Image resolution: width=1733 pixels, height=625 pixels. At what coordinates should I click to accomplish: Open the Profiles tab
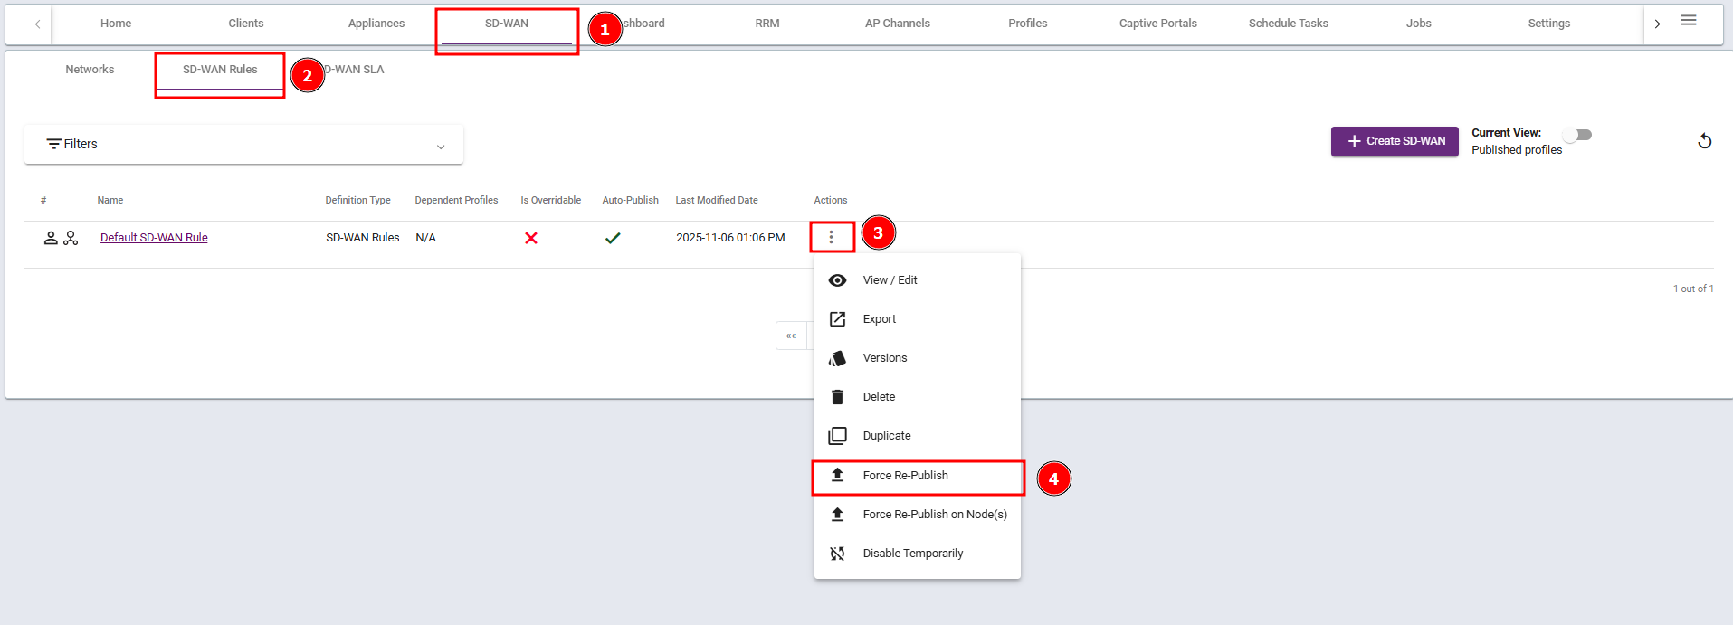coord(1028,24)
